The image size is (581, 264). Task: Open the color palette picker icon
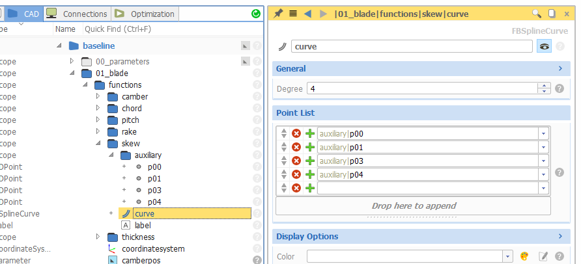[x=524, y=257]
